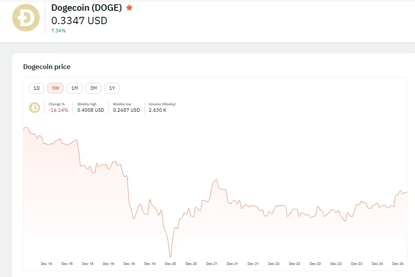415x277 pixels.
Task: Switch chart to 1M range
Action: coord(75,88)
